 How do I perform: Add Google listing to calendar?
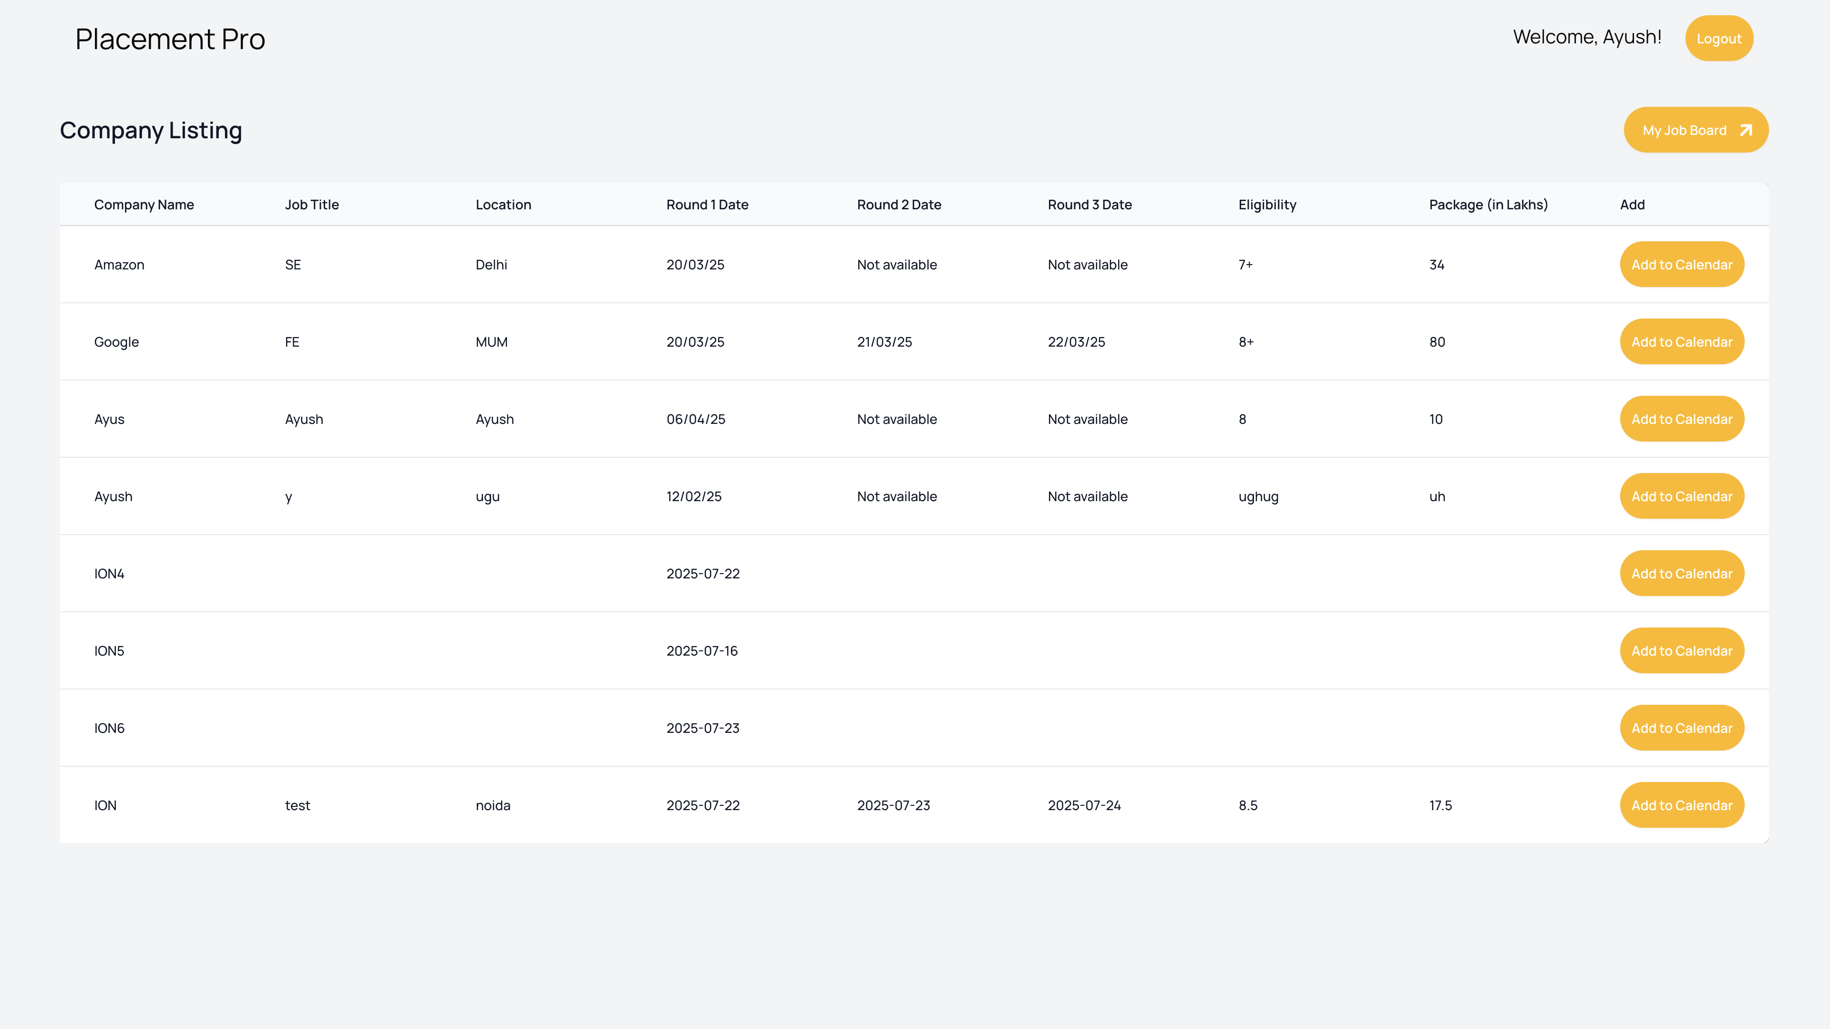click(1681, 342)
